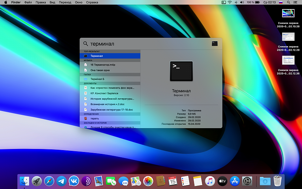Select the 'Всемирная история.ч.2.doc' document

point(107,104)
